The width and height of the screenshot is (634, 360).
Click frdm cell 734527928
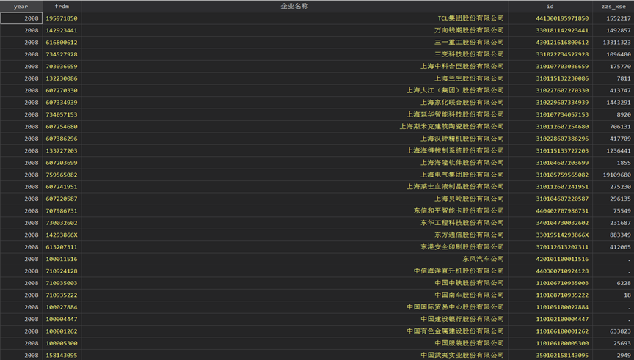click(x=62, y=54)
